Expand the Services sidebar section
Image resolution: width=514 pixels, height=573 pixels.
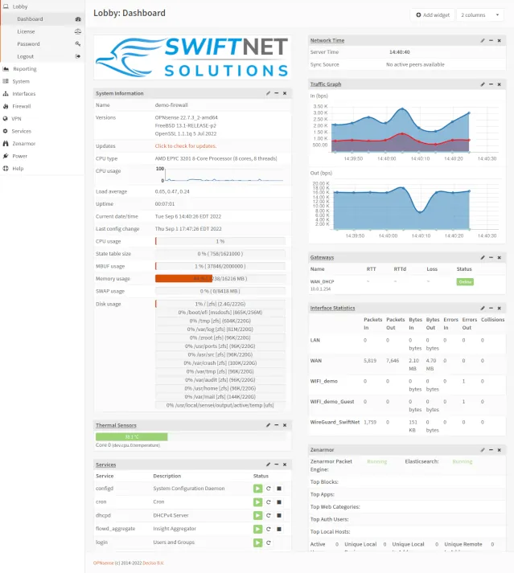(x=43, y=131)
